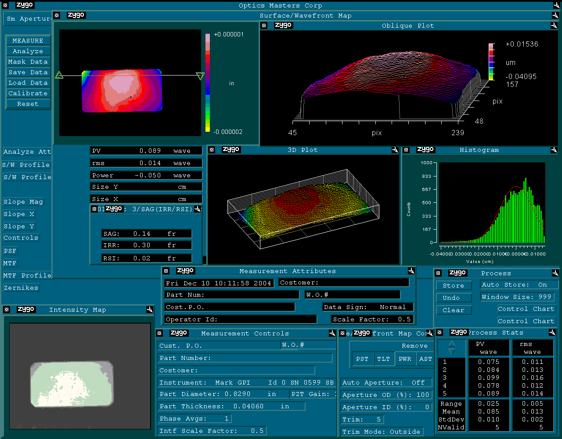Click the Undo button in Process

click(454, 298)
